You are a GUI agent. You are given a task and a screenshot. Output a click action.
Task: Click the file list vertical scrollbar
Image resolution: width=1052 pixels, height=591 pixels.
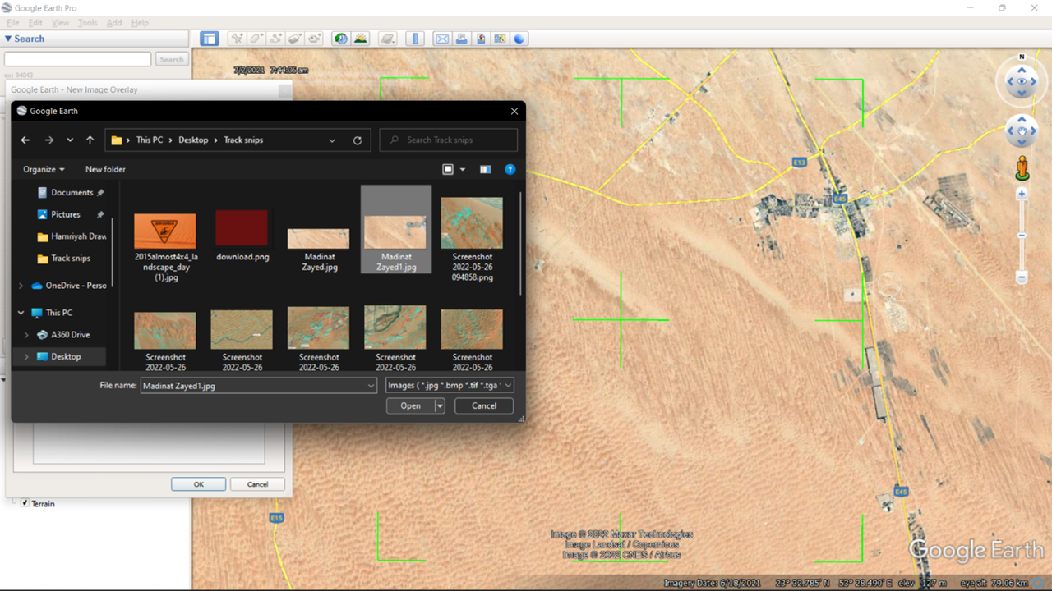click(x=520, y=244)
